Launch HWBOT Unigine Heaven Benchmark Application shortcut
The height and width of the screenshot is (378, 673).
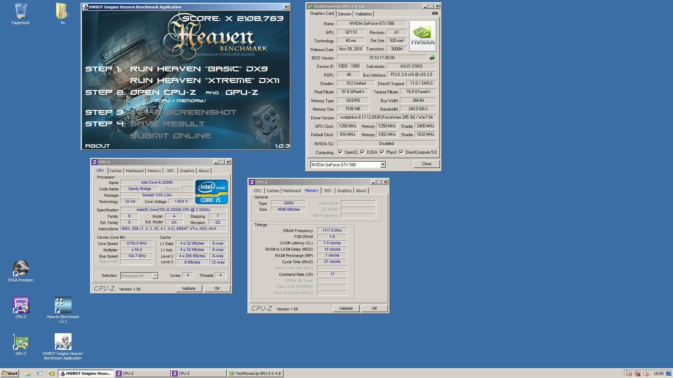point(63,346)
